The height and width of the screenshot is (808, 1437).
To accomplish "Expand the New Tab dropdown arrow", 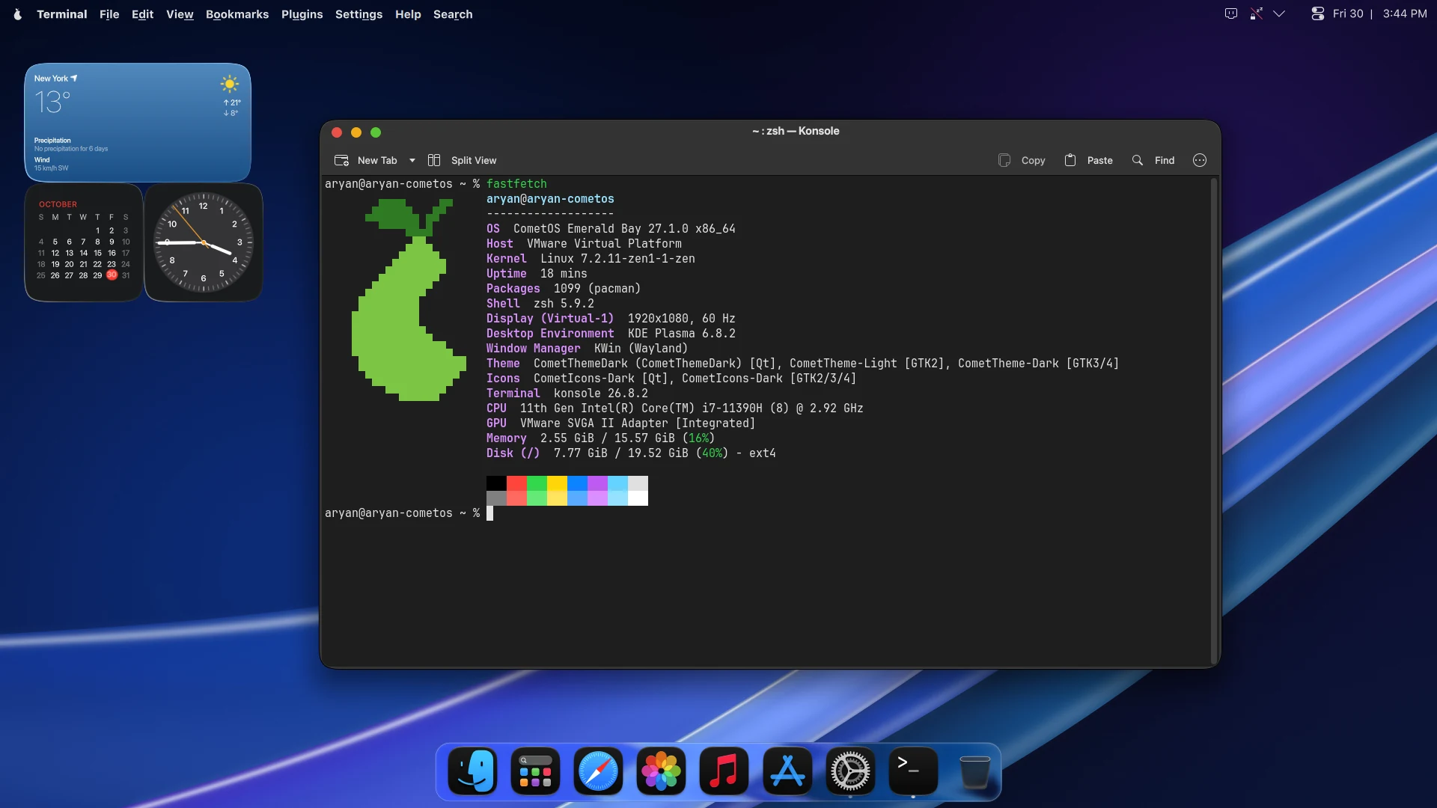I will 412,160.
